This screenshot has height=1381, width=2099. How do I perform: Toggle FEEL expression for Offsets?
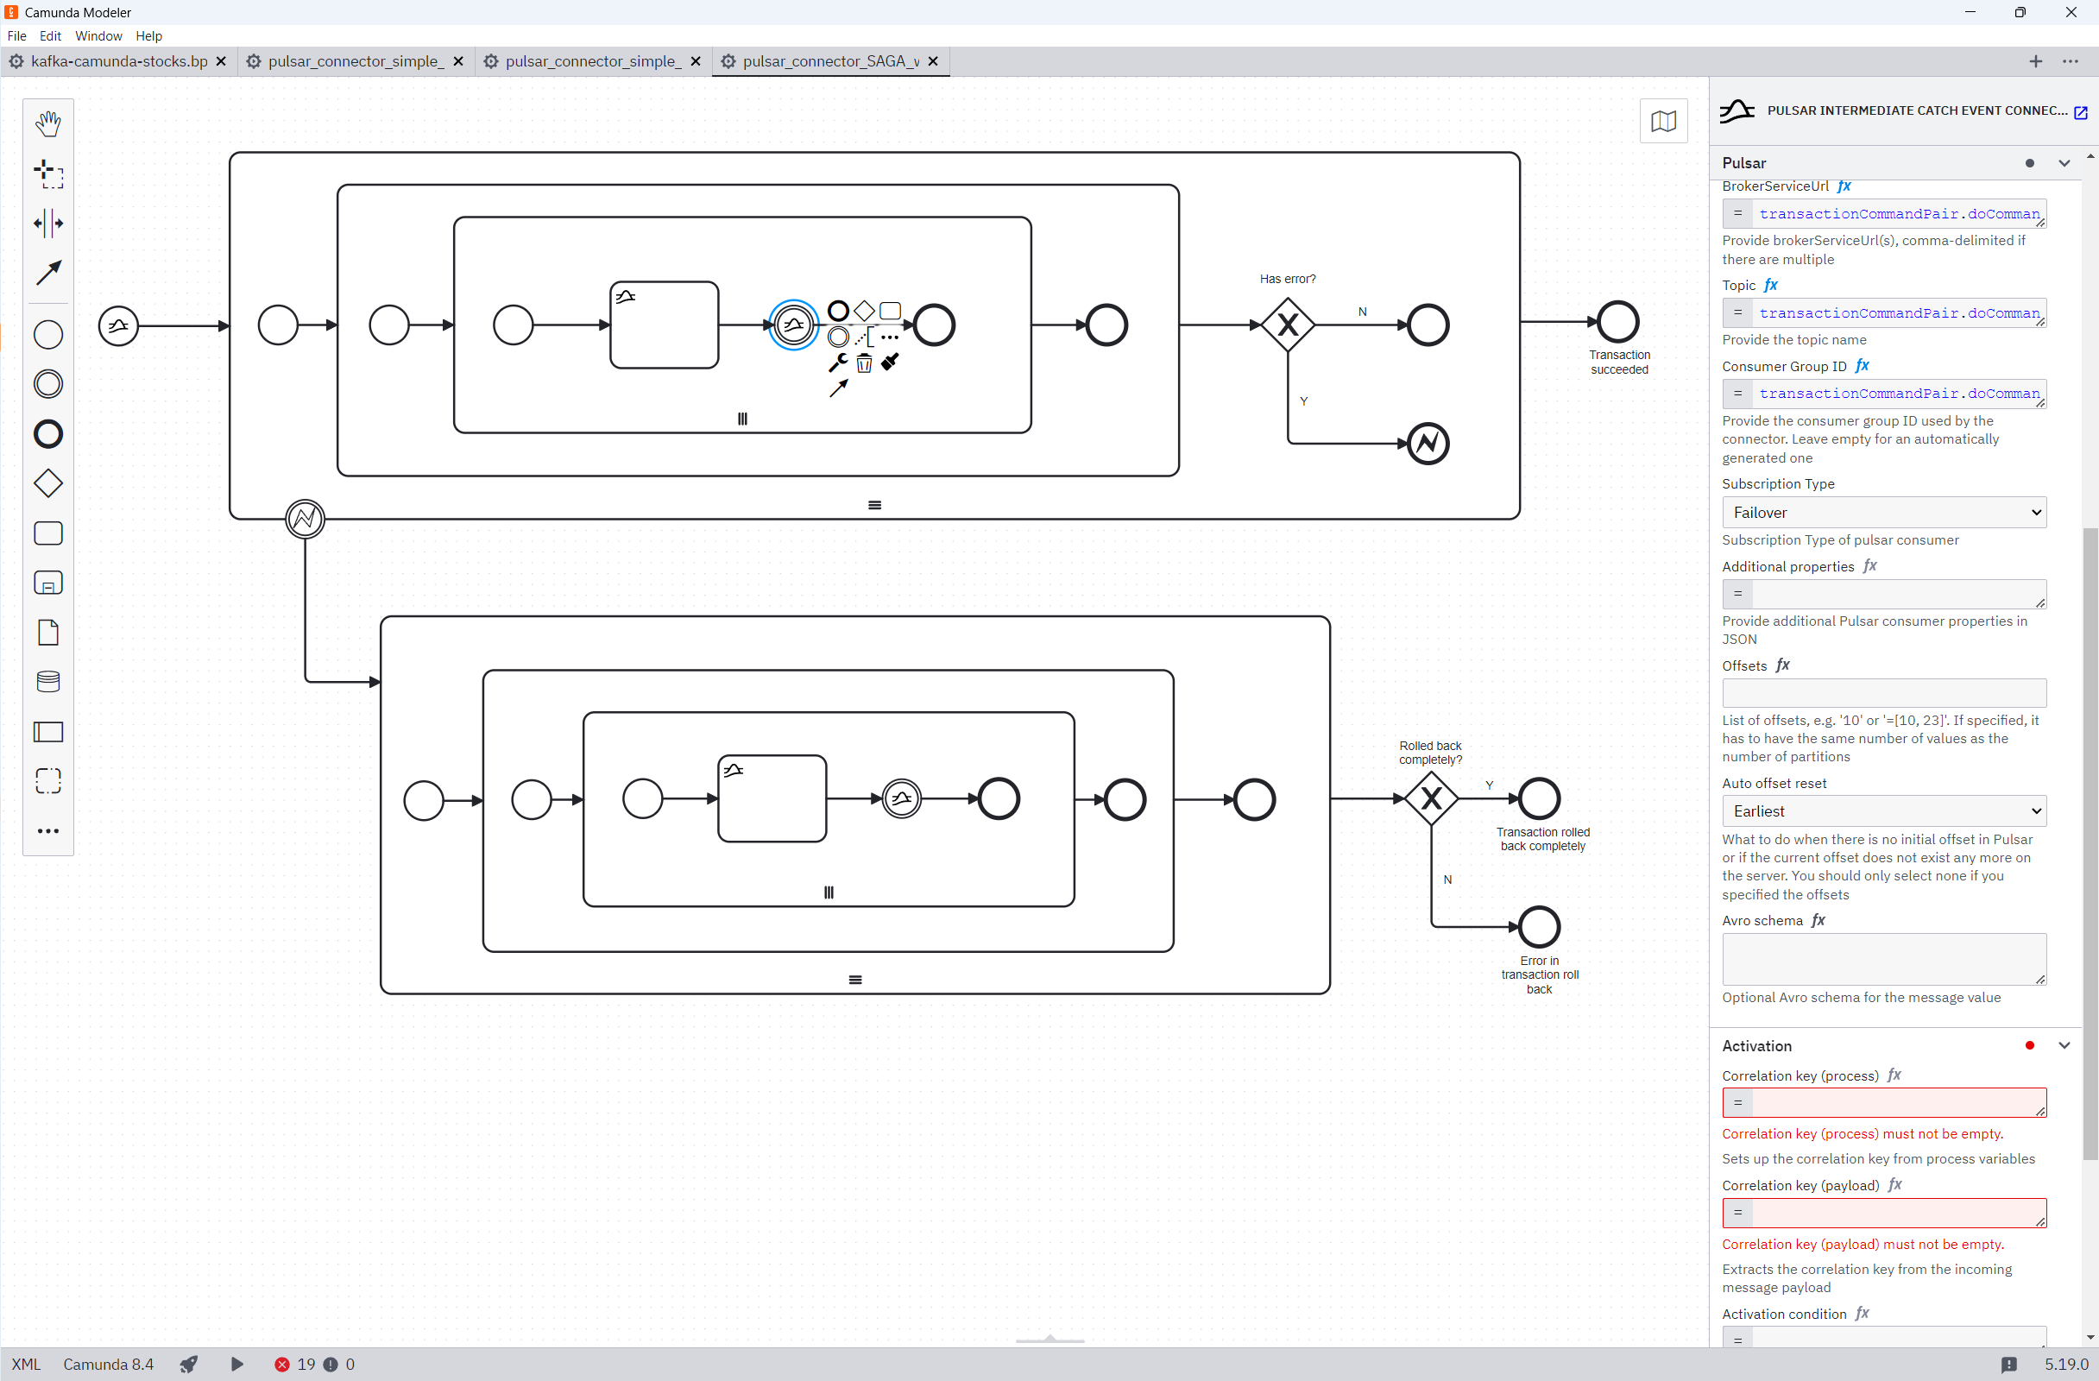click(1783, 665)
